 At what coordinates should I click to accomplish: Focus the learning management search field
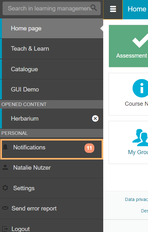[x=51, y=9]
